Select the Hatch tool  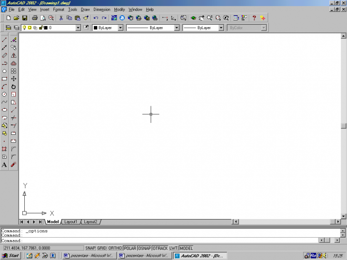4,149
